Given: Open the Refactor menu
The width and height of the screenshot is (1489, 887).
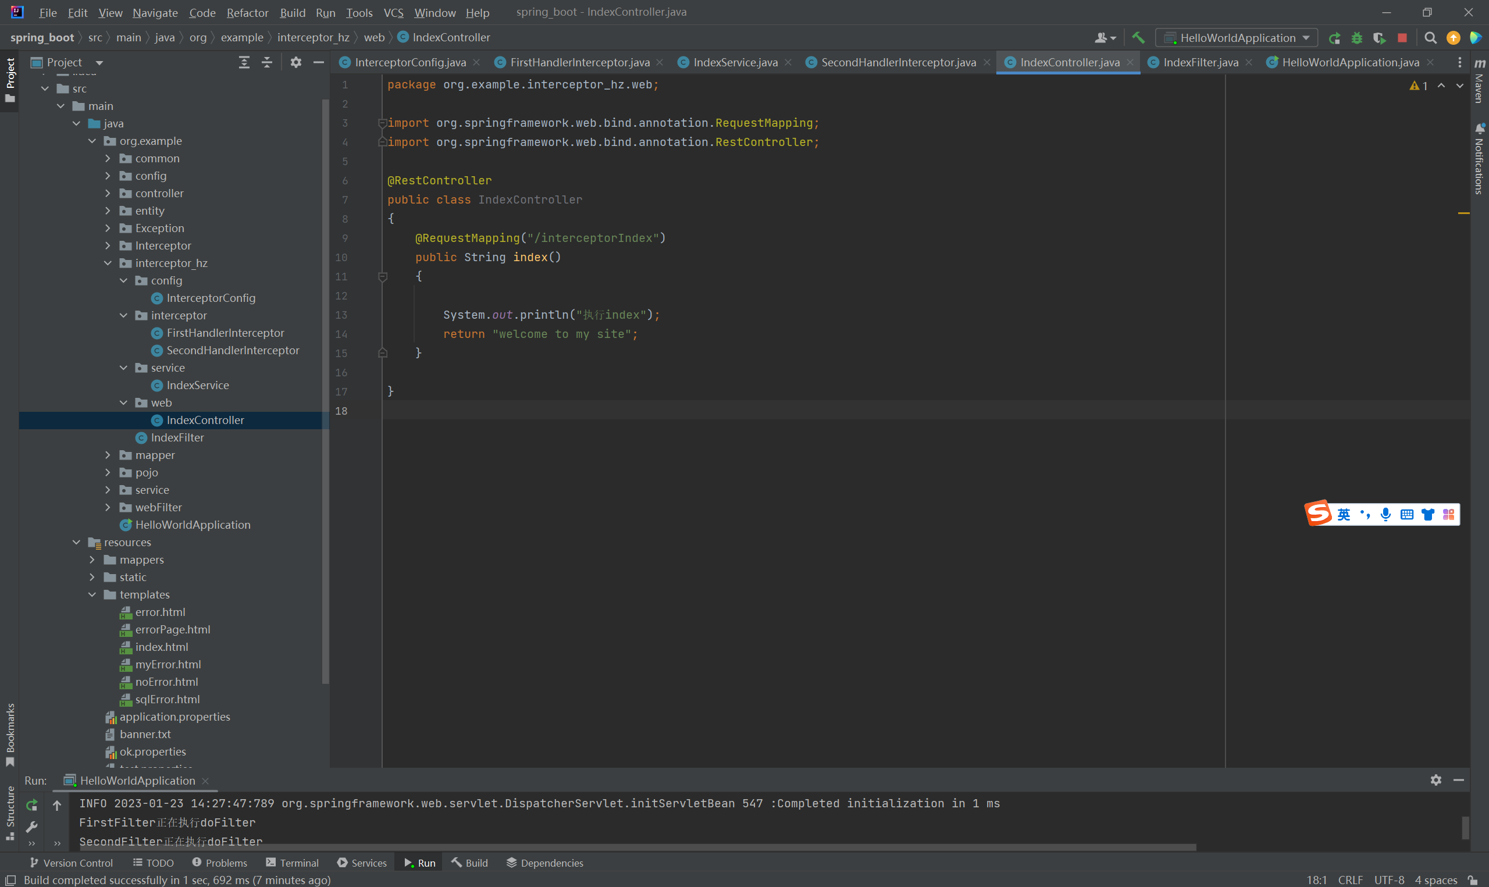Looking at the screenshot, I should [x=247, y=13].
